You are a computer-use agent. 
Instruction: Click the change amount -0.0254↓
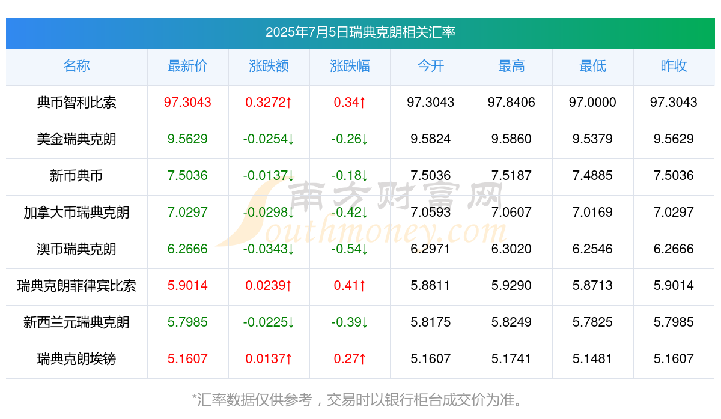point(269,139)
